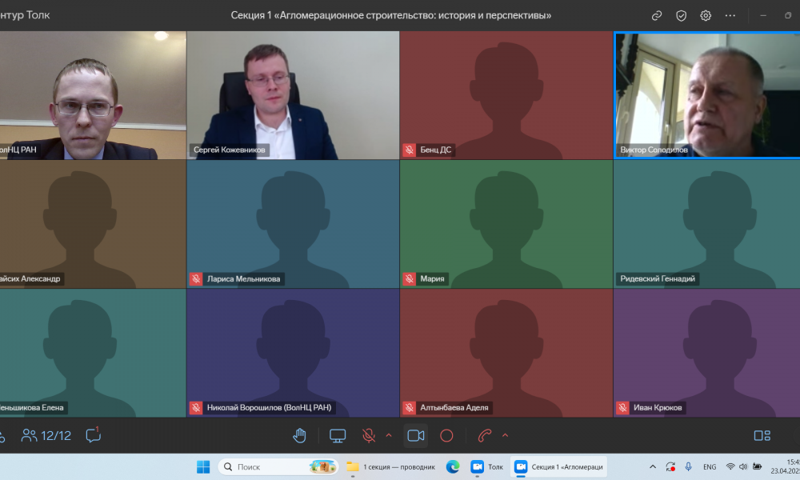Click the name label Алтынбаева Аделя

tap(454, 407)
